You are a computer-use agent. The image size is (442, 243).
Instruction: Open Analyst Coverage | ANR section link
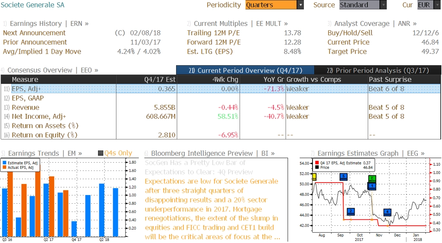pyautogui.click(x=375, y=24)
